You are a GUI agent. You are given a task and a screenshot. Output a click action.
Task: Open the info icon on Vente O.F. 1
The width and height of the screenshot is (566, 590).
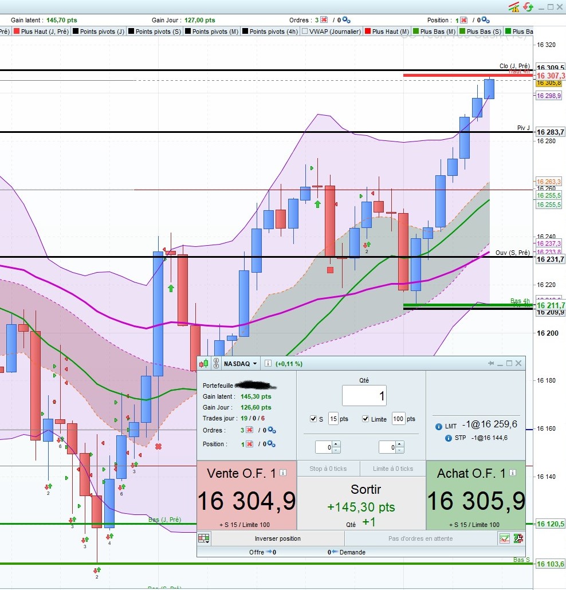coord(283,473)
